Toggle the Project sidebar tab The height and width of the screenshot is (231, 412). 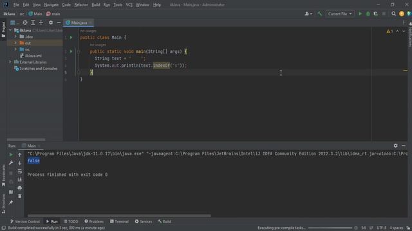(3, 30)
